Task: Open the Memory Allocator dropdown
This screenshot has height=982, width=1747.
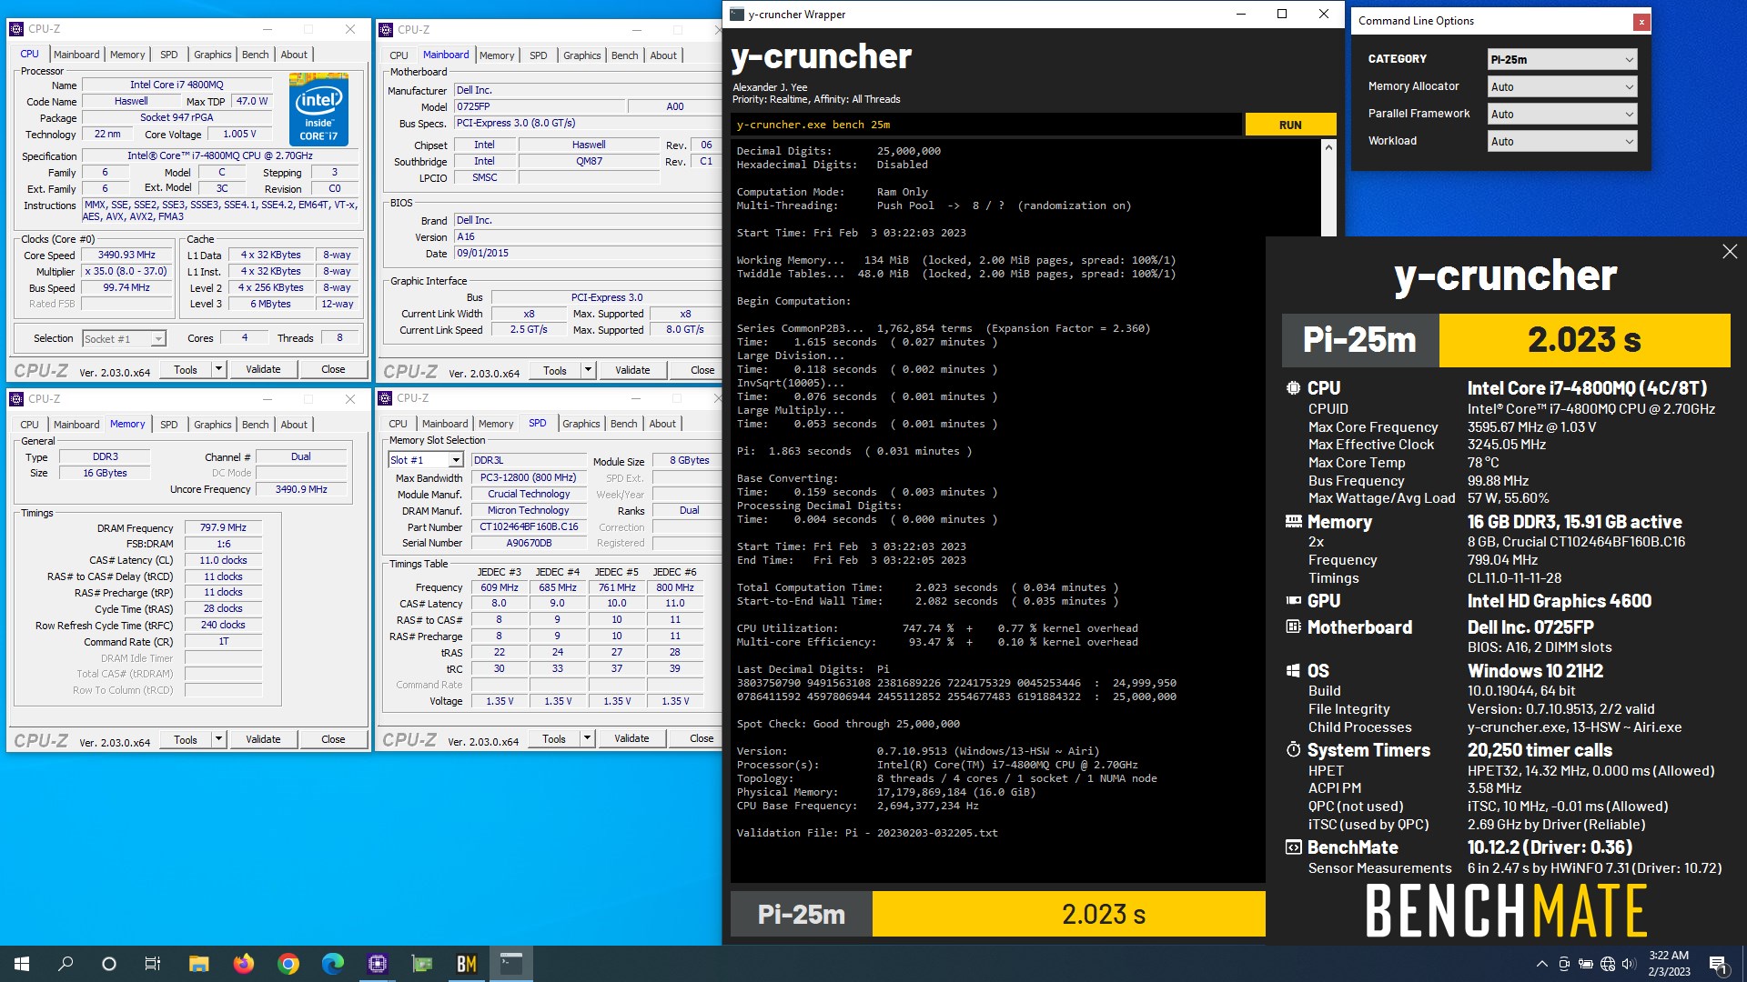Action: pos(1561,86)
